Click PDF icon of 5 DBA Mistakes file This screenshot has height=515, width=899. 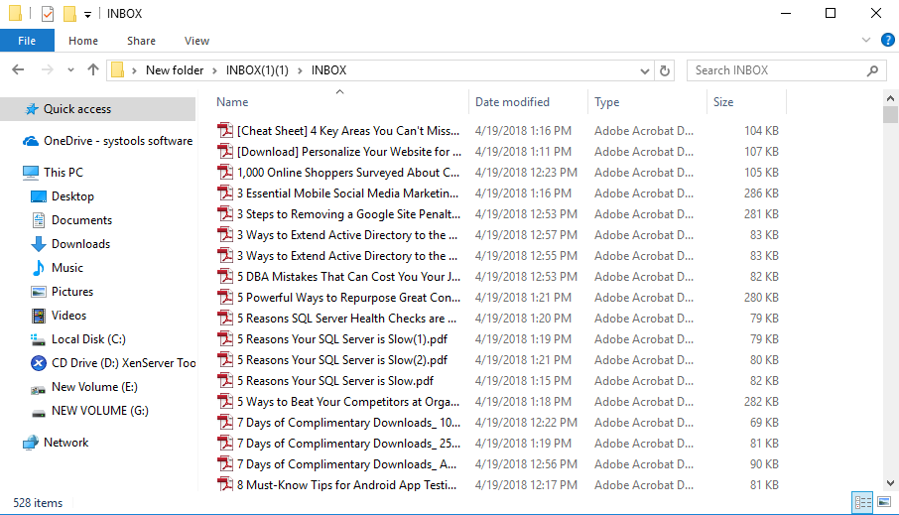(x=225, y=277)
